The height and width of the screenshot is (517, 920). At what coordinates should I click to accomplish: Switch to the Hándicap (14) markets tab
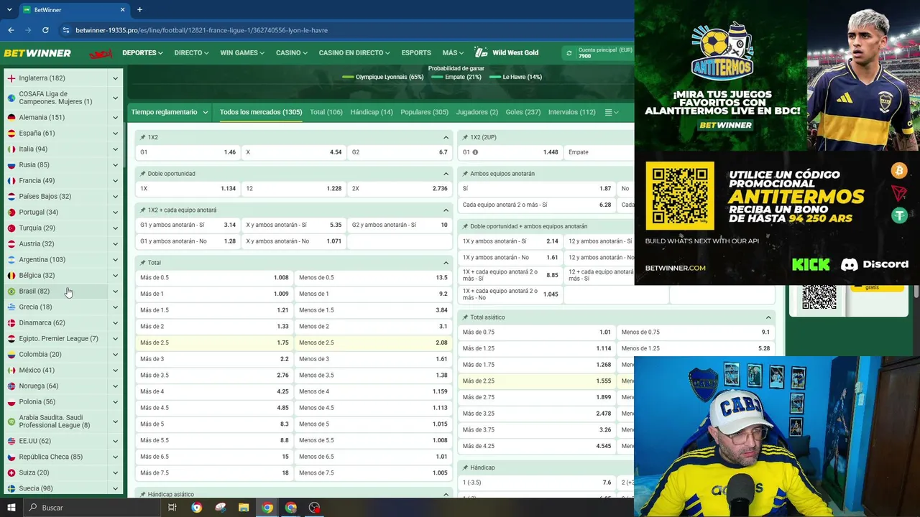point(372,112)
